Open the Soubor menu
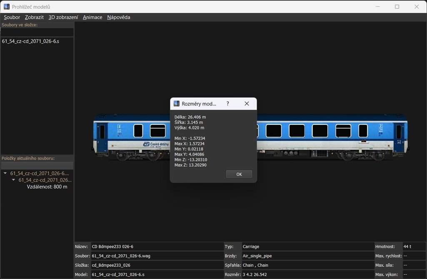The width and height of the screenshot is (427, 279). point(12,17)
